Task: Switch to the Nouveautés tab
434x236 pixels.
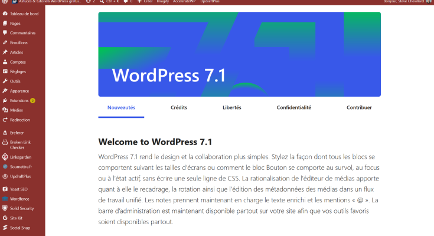Action: tap(121, 107)
